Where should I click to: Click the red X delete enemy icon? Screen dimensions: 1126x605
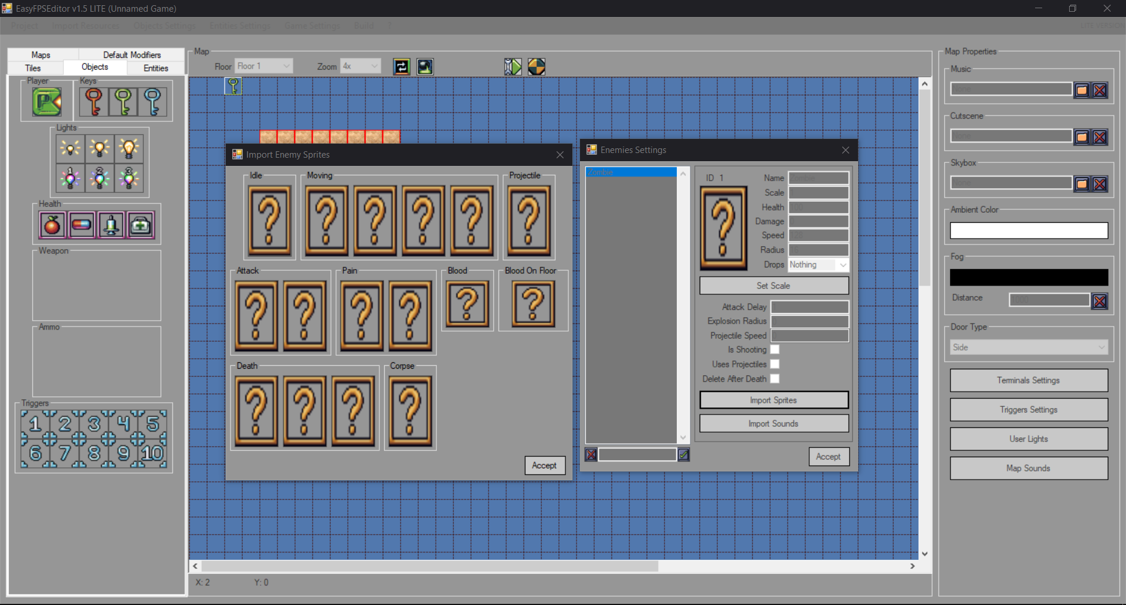coord(591,454)
